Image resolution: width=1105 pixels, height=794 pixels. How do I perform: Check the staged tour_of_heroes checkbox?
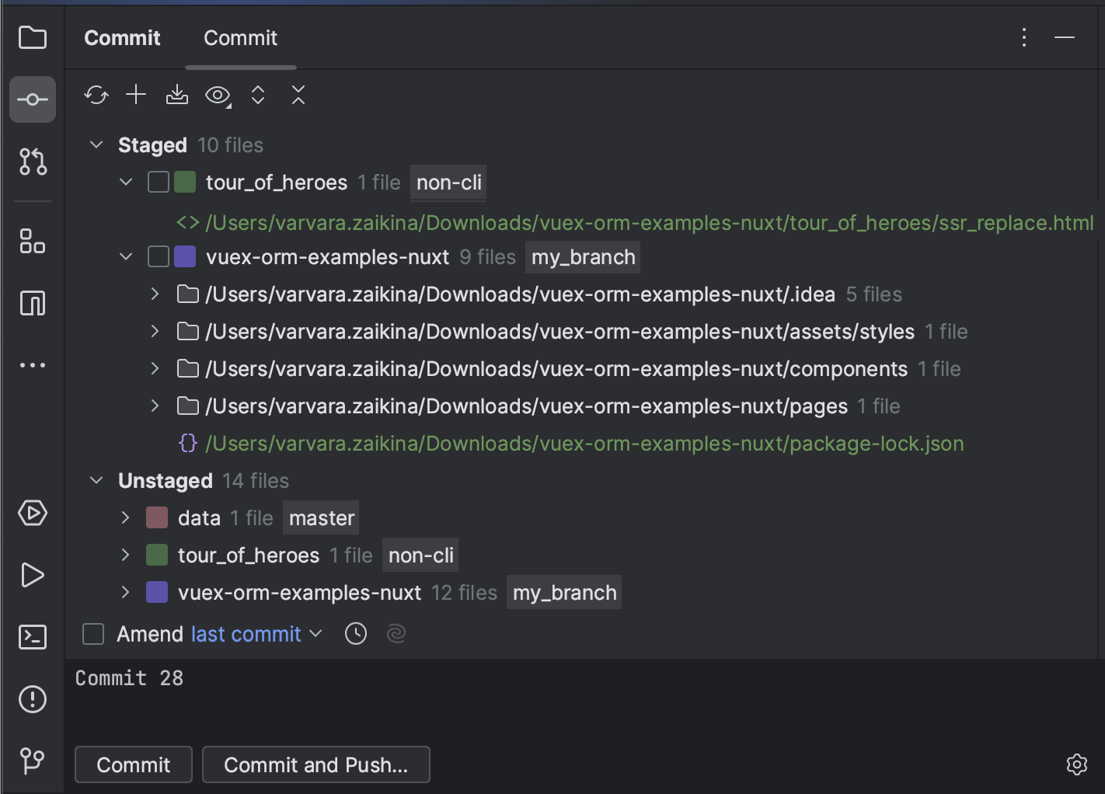(x=159, y=182)
